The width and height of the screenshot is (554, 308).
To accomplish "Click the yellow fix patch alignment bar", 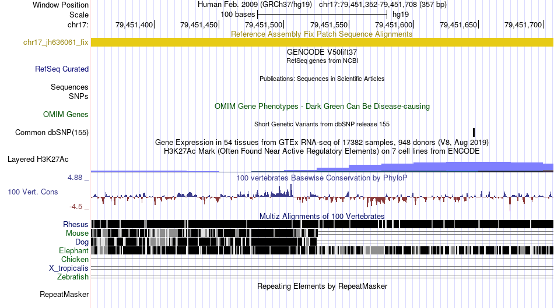I will 322,42.
